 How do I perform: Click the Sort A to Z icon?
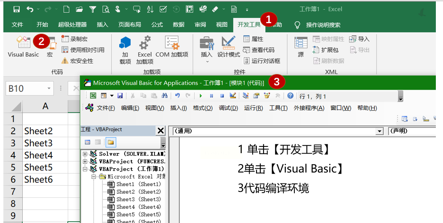[150, 9]
